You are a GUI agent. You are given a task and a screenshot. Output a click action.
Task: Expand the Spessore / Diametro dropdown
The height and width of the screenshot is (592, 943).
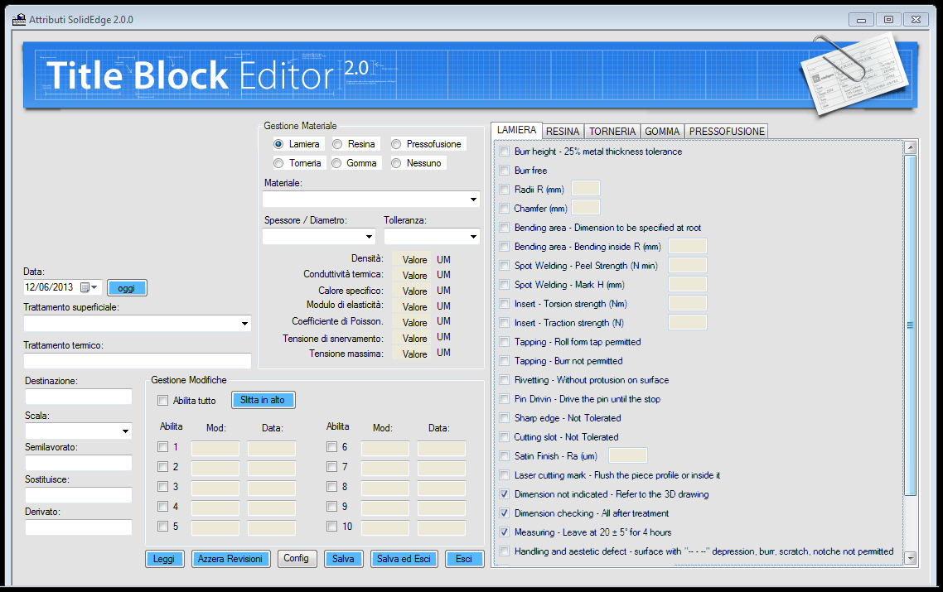tap(370, 237)
